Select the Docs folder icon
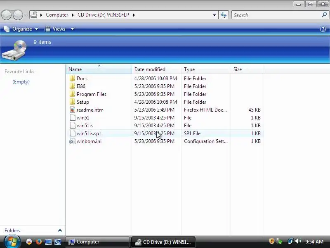This screenshot has width=330, height=248. point(73,78)
